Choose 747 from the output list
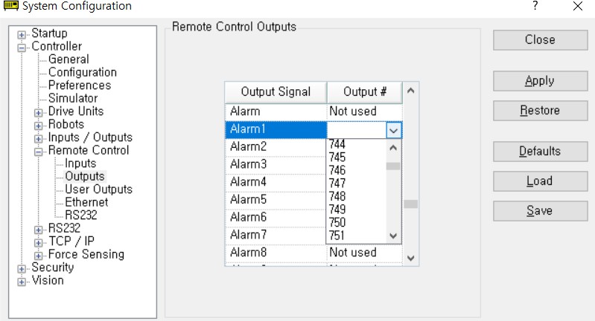595x321 pixels. 337,184
